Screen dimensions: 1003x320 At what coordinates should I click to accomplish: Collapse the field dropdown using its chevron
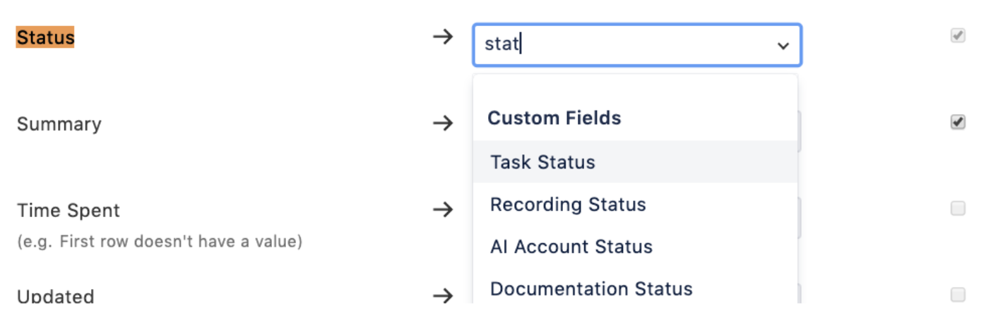tap(783, 46)
